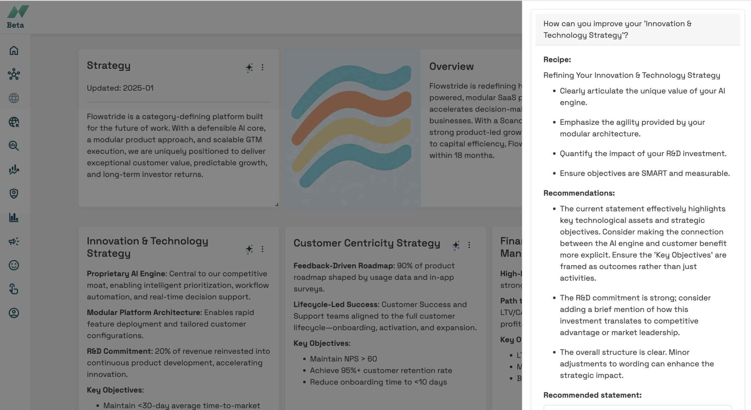
Task: Open the globe with cursor icon
Action: 14,122
